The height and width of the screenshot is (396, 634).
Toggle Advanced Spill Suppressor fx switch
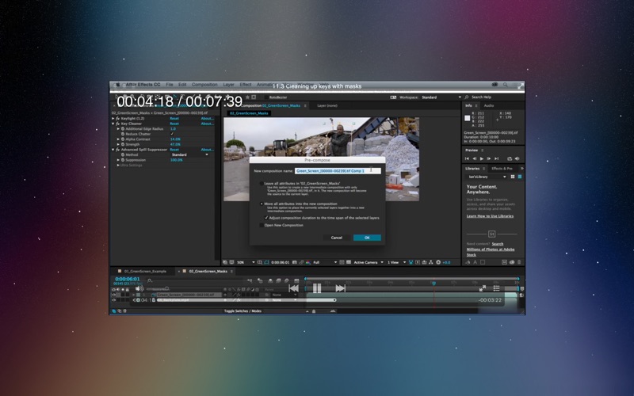[117, 150]
